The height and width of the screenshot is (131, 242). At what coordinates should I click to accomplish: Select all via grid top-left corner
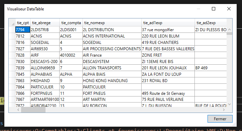[12, 23]
